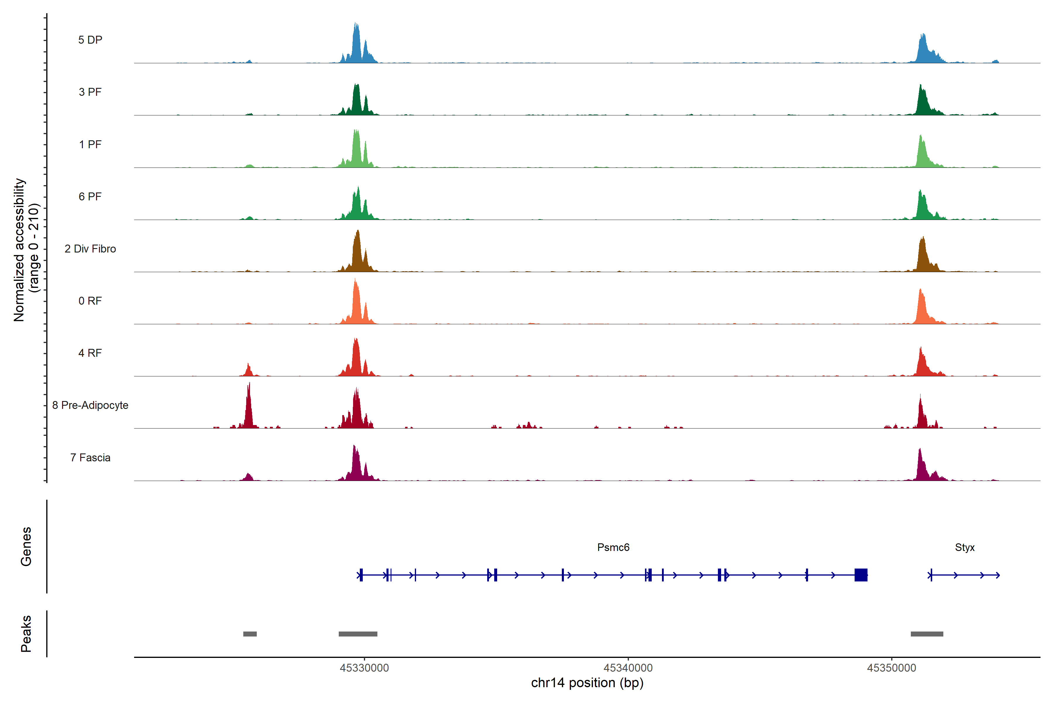1054x703 pixels.
Task: Select the 8 Pre-Adipocyte track label
Action: point(90,405)
